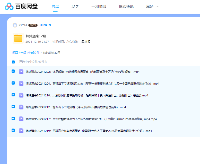Navigate to 全部文件 breadcrumb
Screen dimensions: 200x164
(34, 53)
